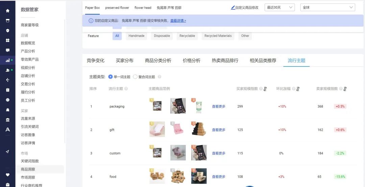This screenshot has width=365, height=187.
Task: Switch to 相关品类推荐 tab
Action: click(x=263, y=61)
